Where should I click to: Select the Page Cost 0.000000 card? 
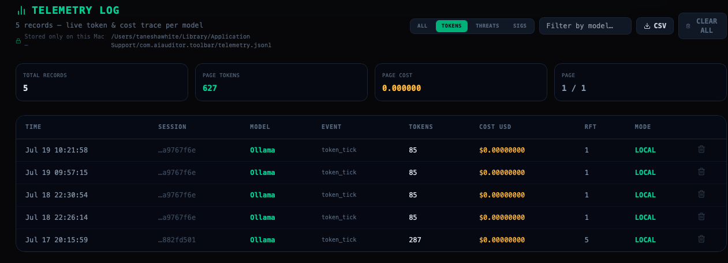tap(461, 82)
